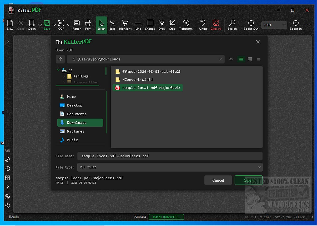Switch to grid view in dialog
Screen dimensions: 317x226
point(250,59)
